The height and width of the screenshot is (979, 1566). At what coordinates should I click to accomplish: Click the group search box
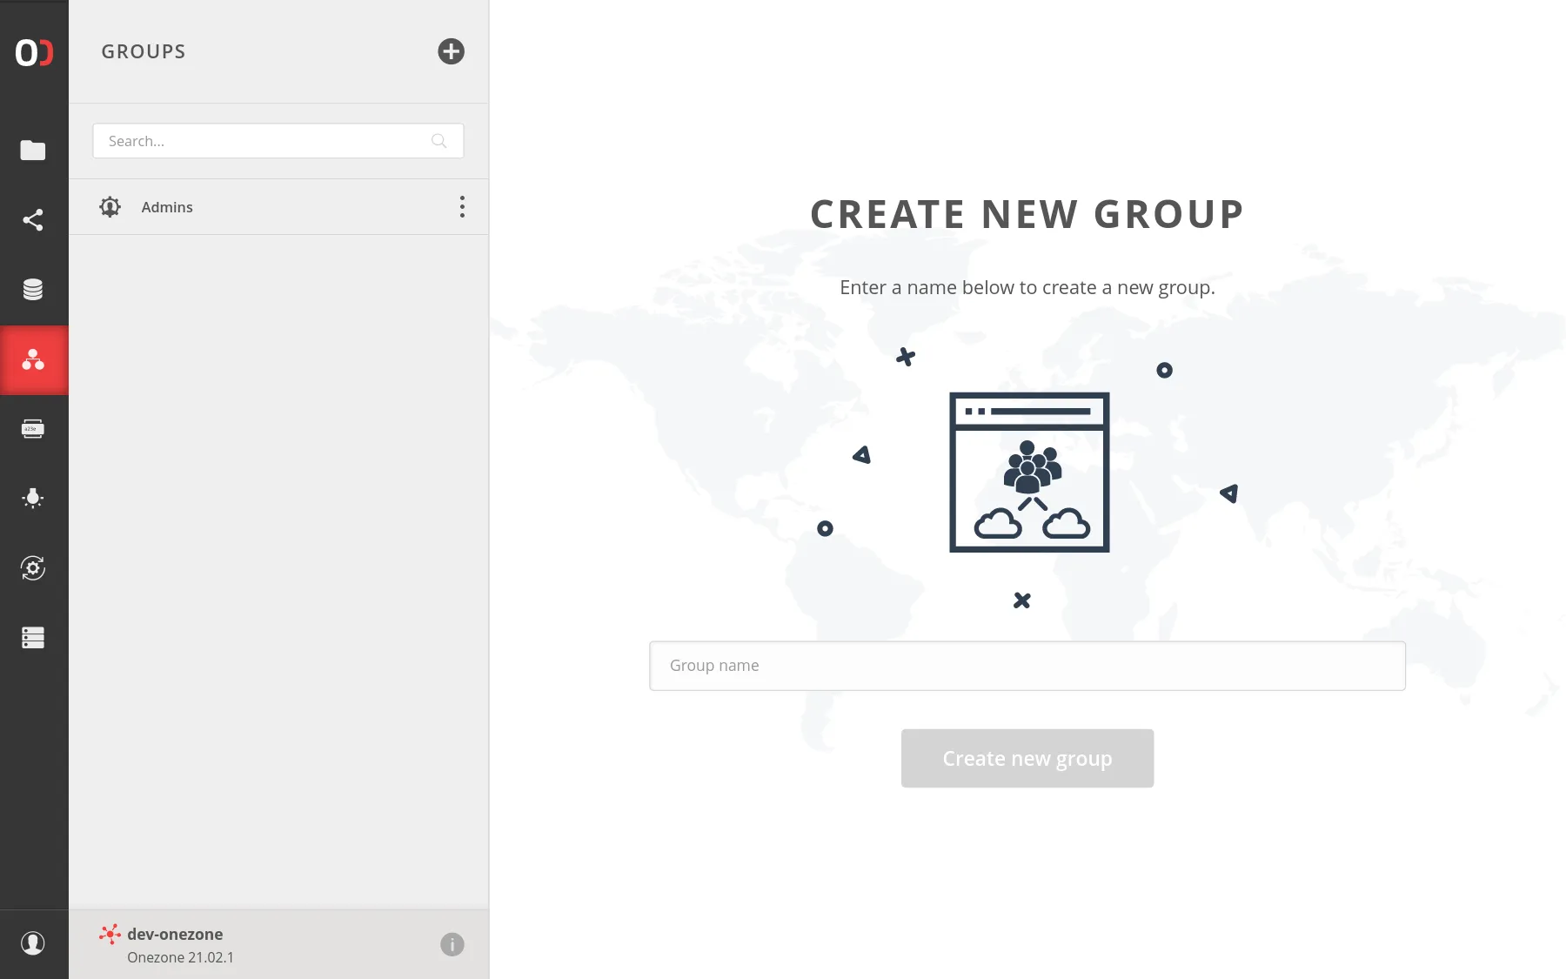[261, 140]
